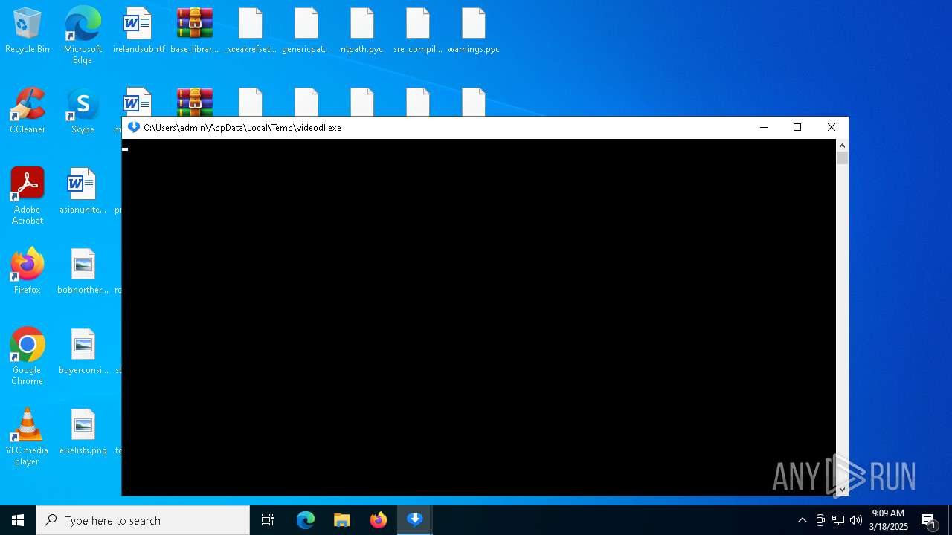
Task: Open Google Chrome desktop shortcut
Action: pos(28,357)
